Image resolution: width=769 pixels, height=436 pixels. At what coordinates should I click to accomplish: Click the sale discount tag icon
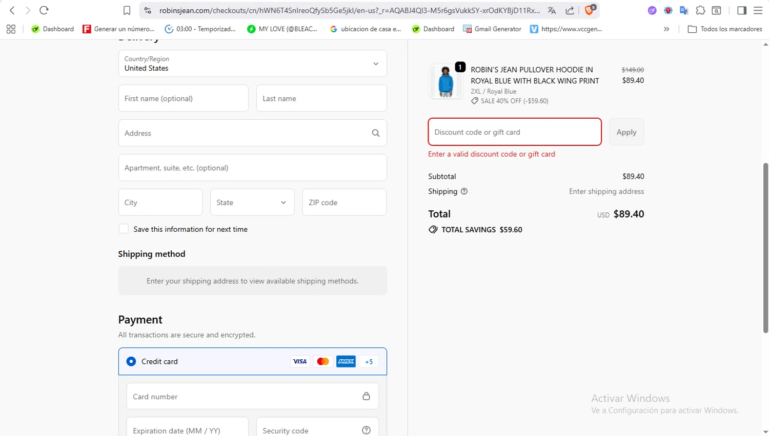pos(475,101)
